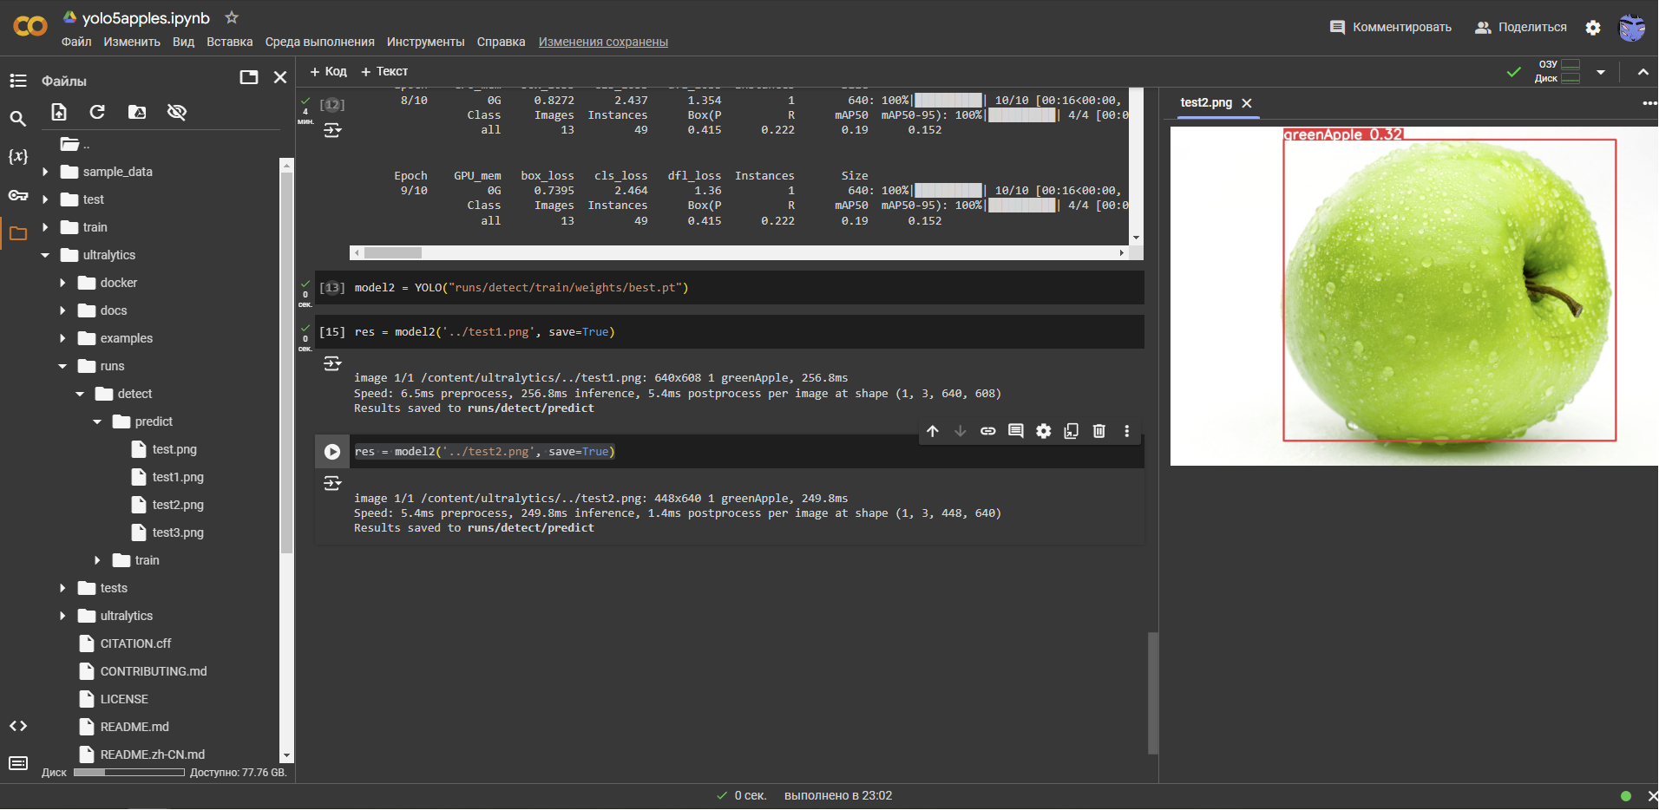Viewport: 1659px width, 810px height.
Task: Toggle hidden files visibility icon
Action: [177, 112]
